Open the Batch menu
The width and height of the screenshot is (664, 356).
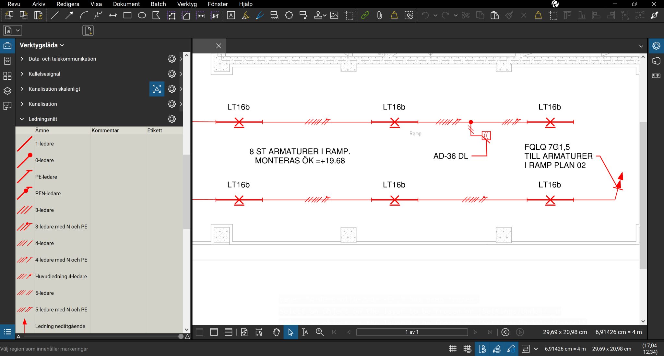coord(158,4)
